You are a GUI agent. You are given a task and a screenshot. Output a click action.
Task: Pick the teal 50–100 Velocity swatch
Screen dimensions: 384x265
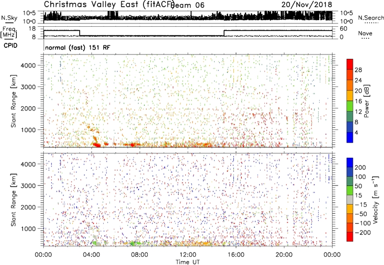point(350,181)
